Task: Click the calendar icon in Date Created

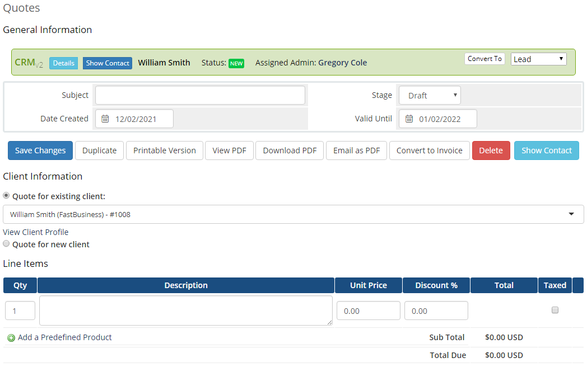Action: [105, 119]
